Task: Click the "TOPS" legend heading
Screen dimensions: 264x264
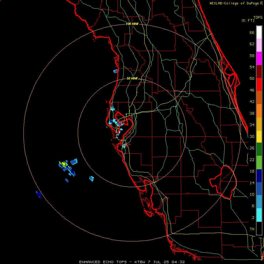Action: 258,17
